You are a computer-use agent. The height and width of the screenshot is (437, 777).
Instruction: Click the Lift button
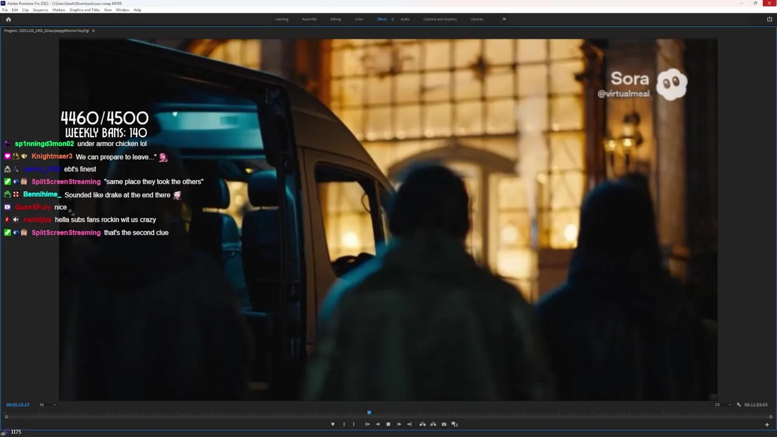pos(422,424)
